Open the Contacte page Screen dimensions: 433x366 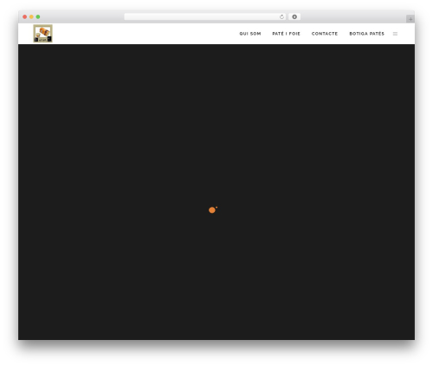[325, 34]
